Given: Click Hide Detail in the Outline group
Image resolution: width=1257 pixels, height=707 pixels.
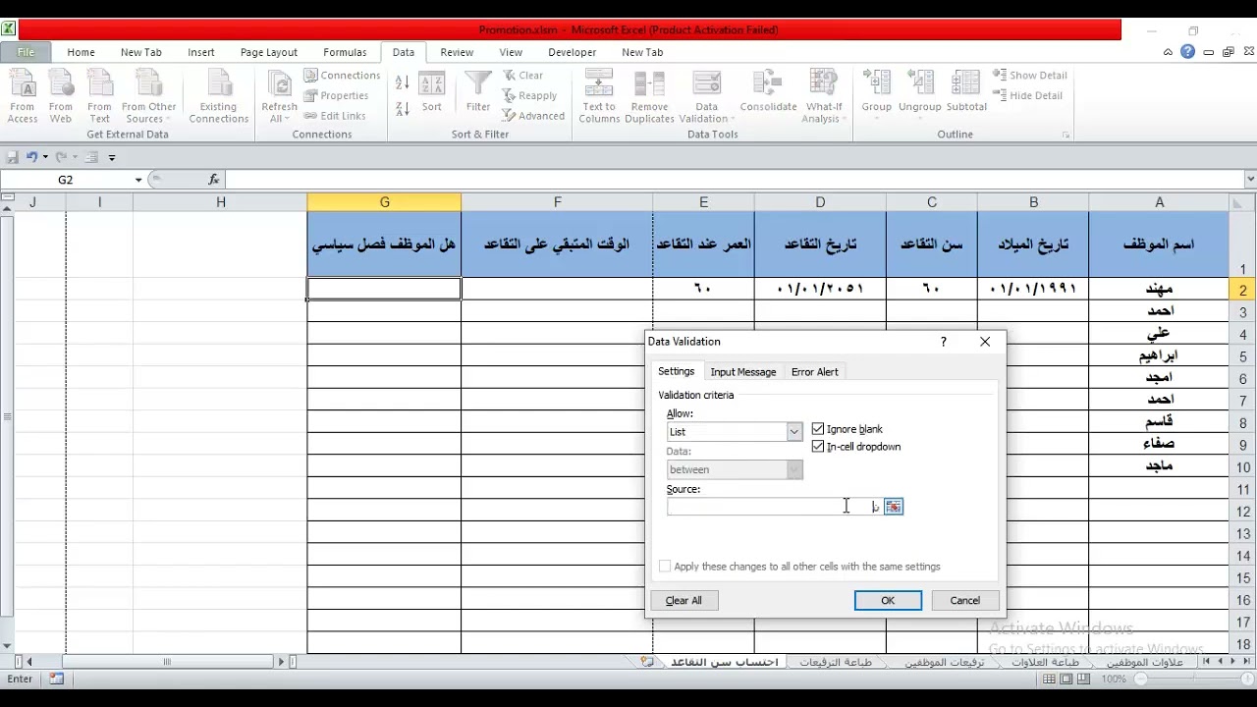Looking at the screenshot, I should 1027,96.
